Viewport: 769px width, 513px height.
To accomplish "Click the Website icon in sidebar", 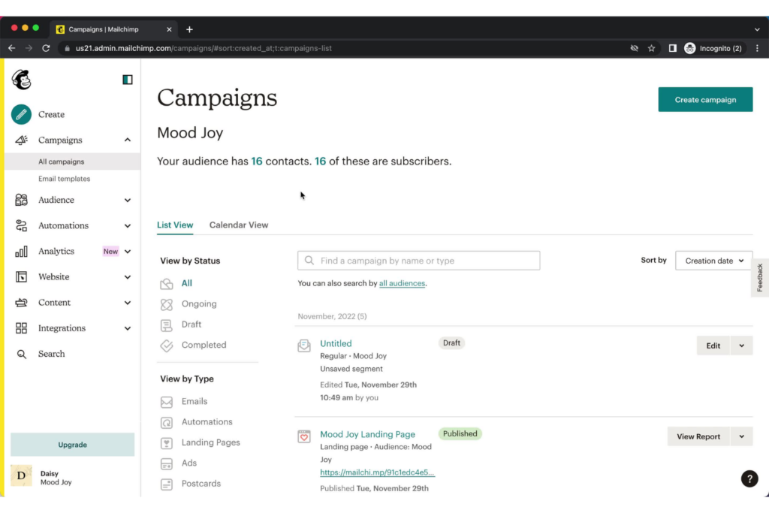I will [21, 277].
